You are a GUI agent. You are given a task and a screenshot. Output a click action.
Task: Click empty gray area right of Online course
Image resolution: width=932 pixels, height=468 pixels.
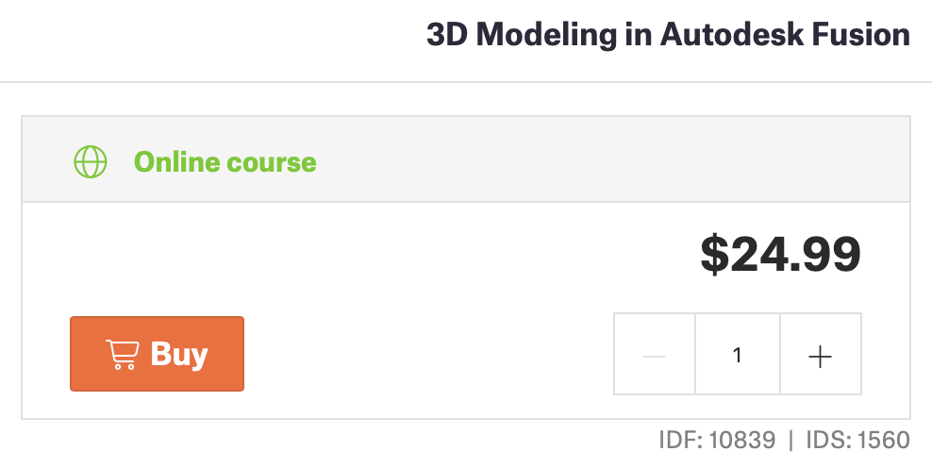point(613,162)
